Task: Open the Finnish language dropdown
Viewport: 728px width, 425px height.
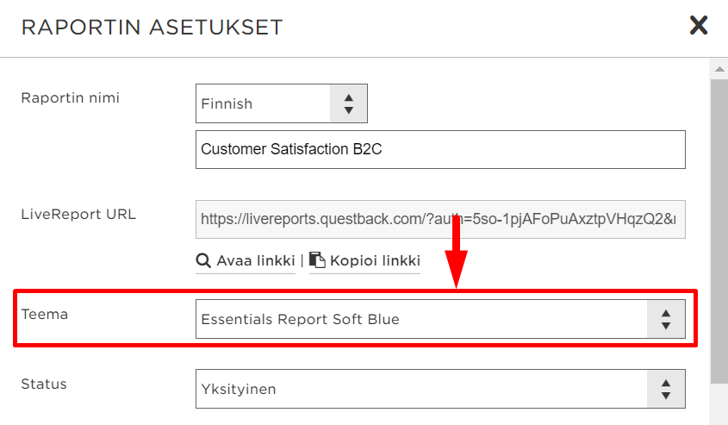Action: [x=282, y=103]
